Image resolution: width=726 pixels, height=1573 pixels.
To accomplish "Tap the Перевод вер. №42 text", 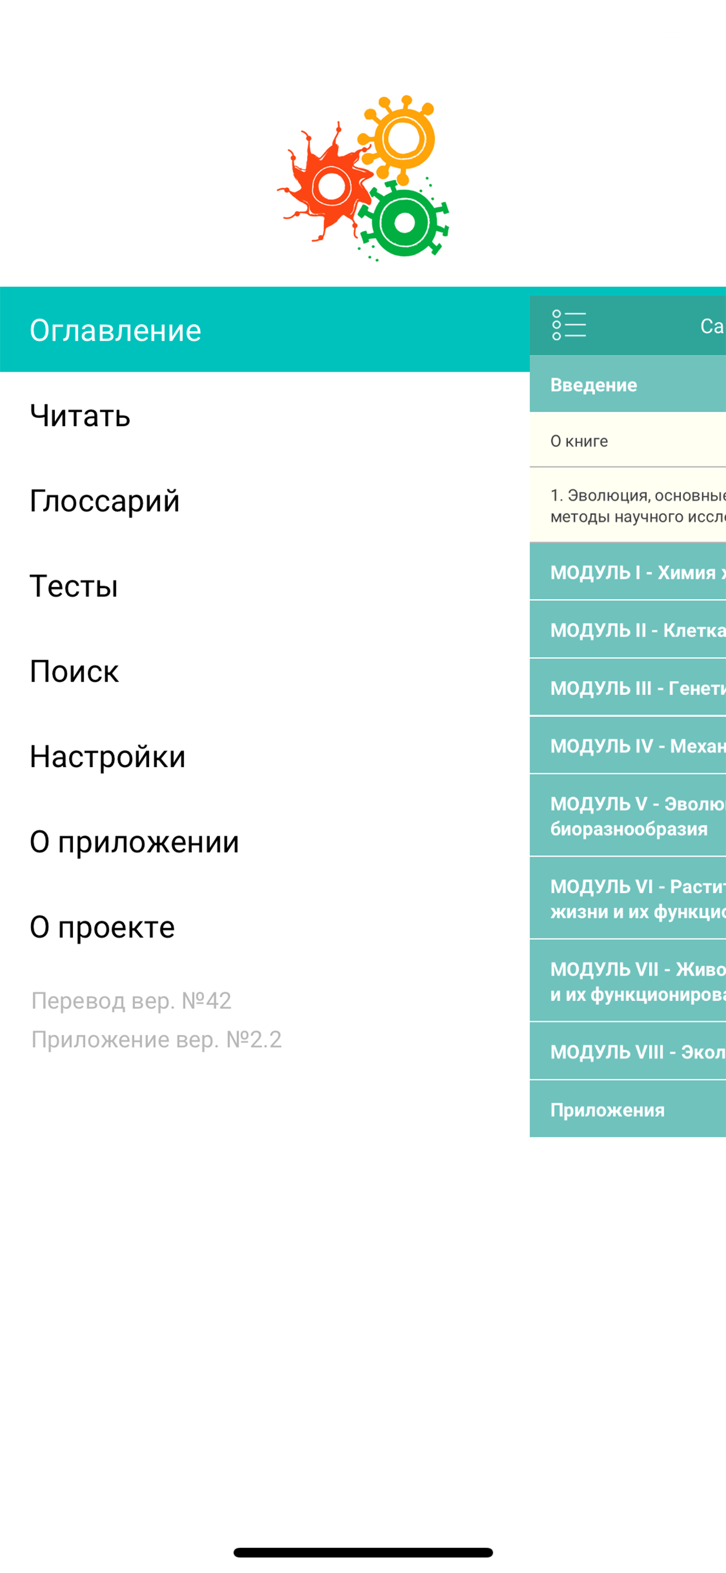I will (x=131, y=1001).
